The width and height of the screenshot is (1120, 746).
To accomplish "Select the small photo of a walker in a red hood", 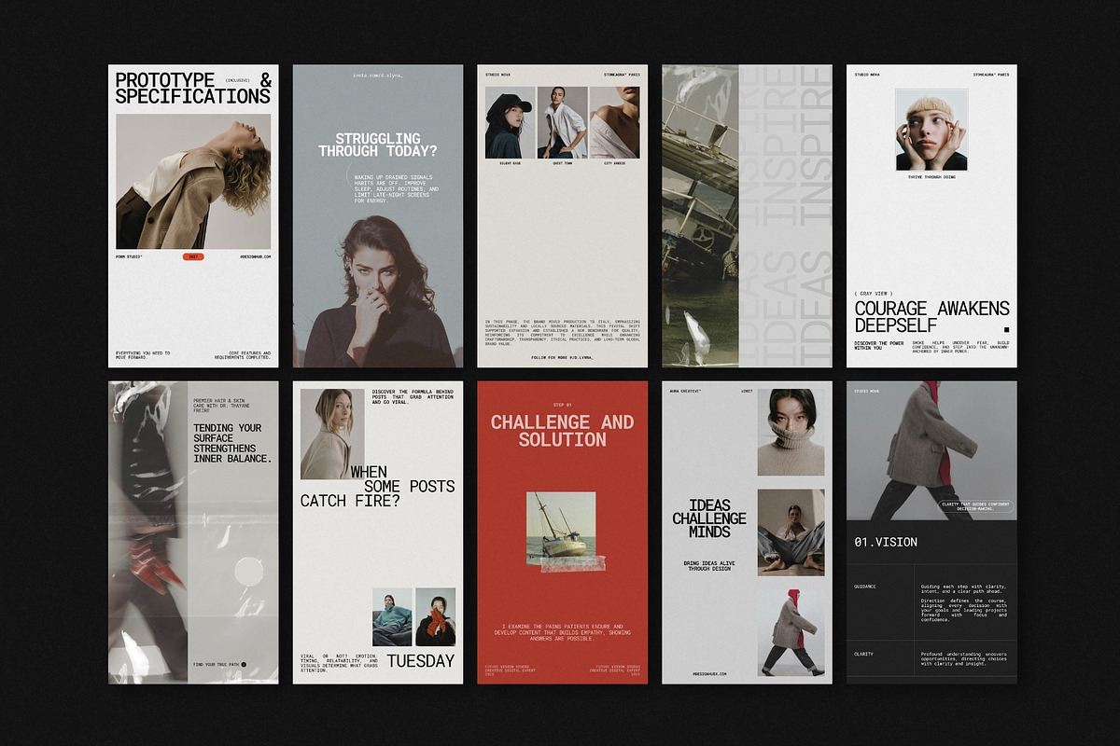I will [x=791, y=631].
